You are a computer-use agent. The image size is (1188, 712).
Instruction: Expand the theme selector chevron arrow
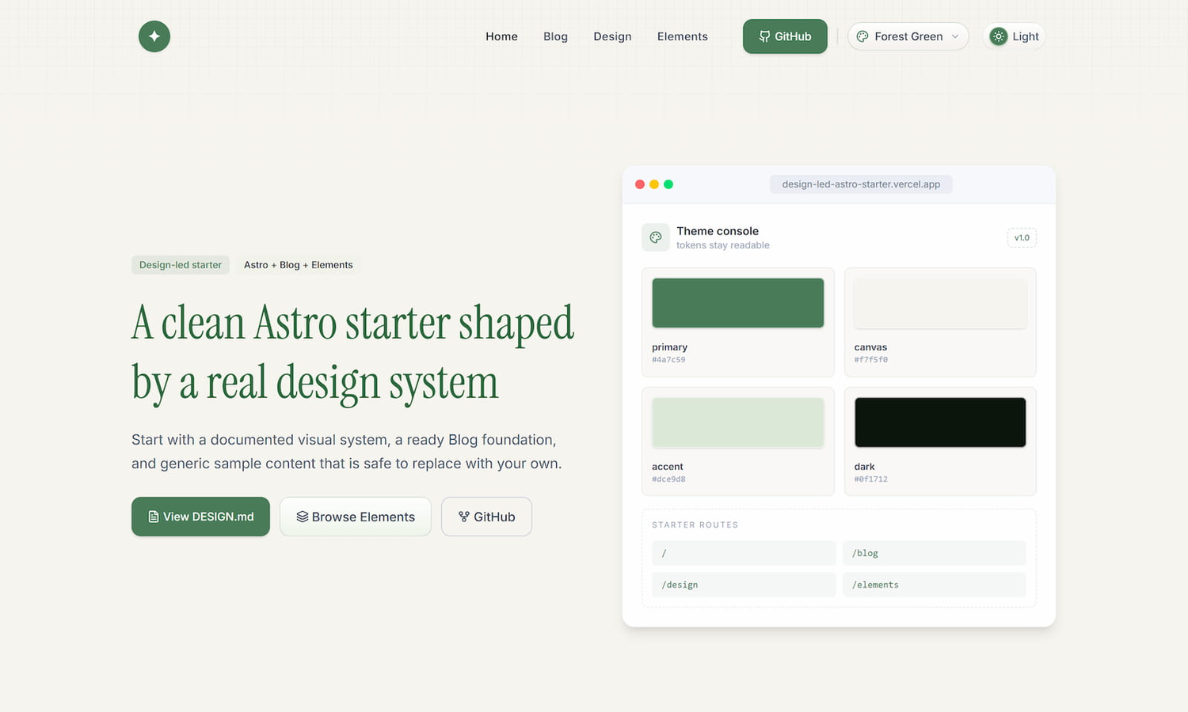tap(955, 36)
